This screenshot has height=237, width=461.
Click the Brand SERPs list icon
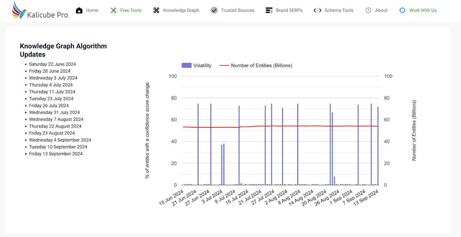(x=269, y=10)
